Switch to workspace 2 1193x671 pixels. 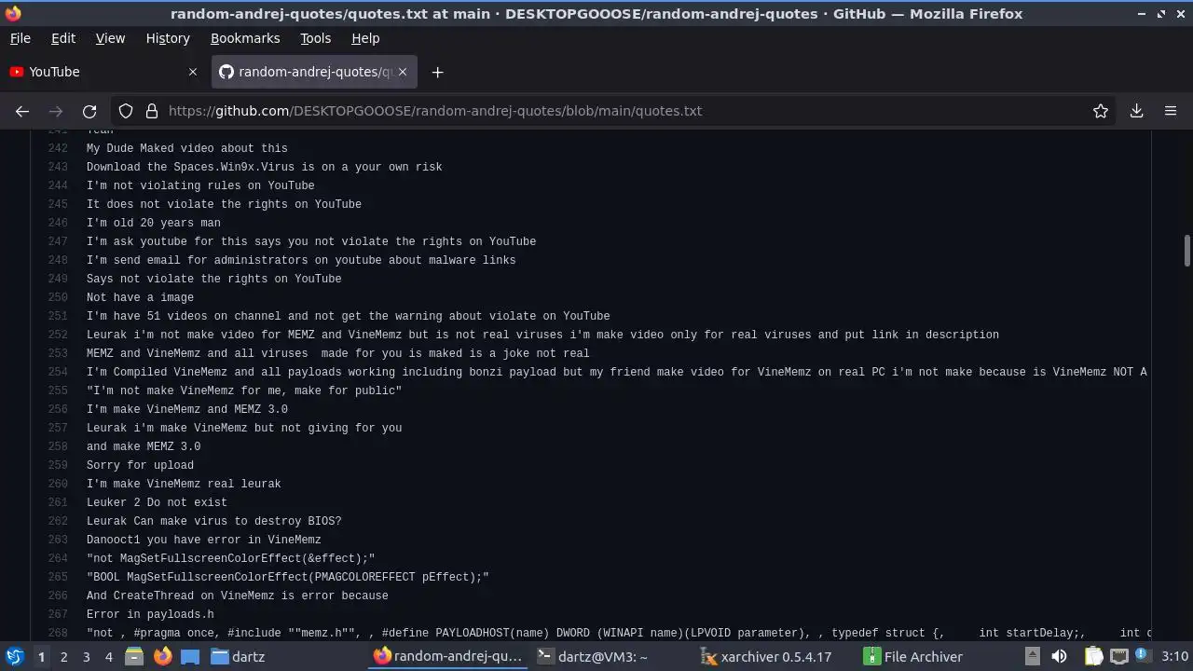coord(63,657)
